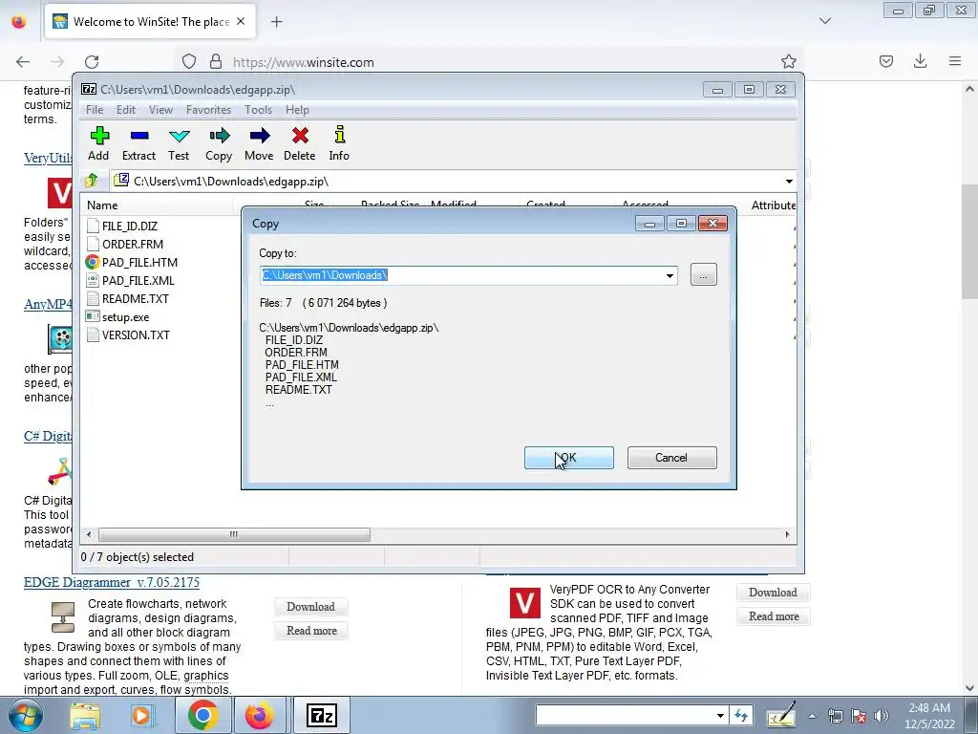Open the Tools menu in 7-Zip

258,110
